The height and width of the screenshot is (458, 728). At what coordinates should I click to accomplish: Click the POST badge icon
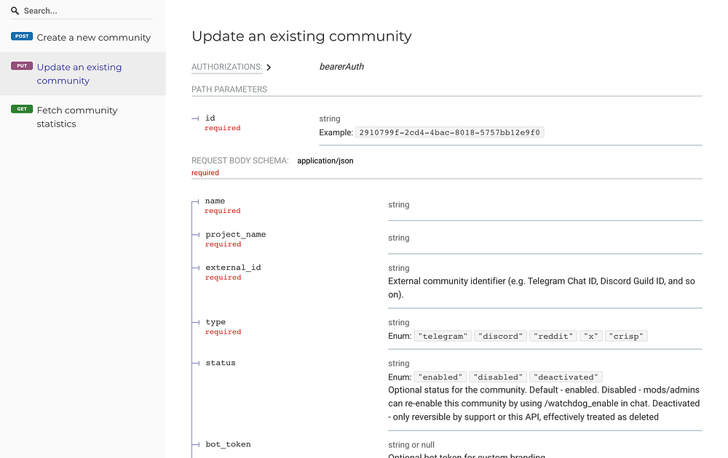22,36
